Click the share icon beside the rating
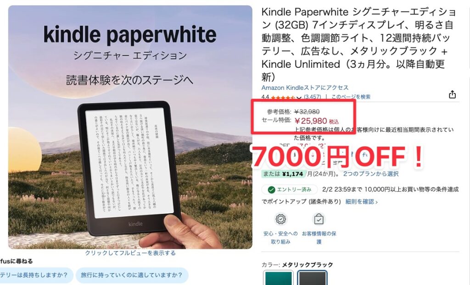 click(x=452, y=94)
